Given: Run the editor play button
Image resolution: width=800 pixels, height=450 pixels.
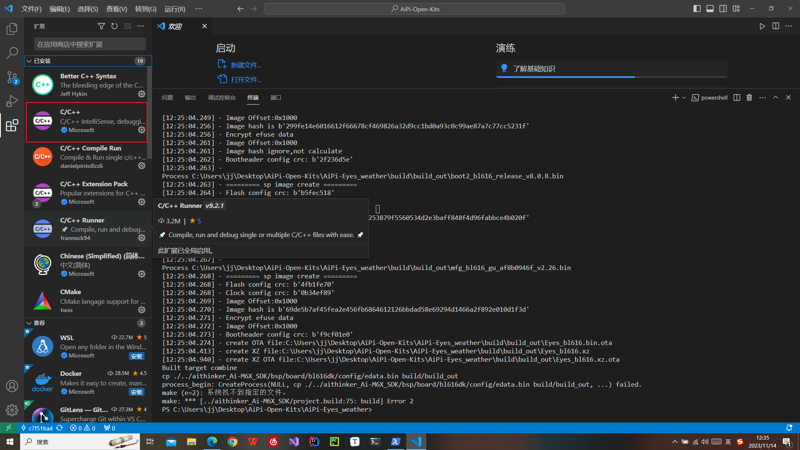Looking at the screenshot, I should pos(762,26).
